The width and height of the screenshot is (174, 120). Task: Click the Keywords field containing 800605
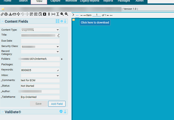(40, 70)
